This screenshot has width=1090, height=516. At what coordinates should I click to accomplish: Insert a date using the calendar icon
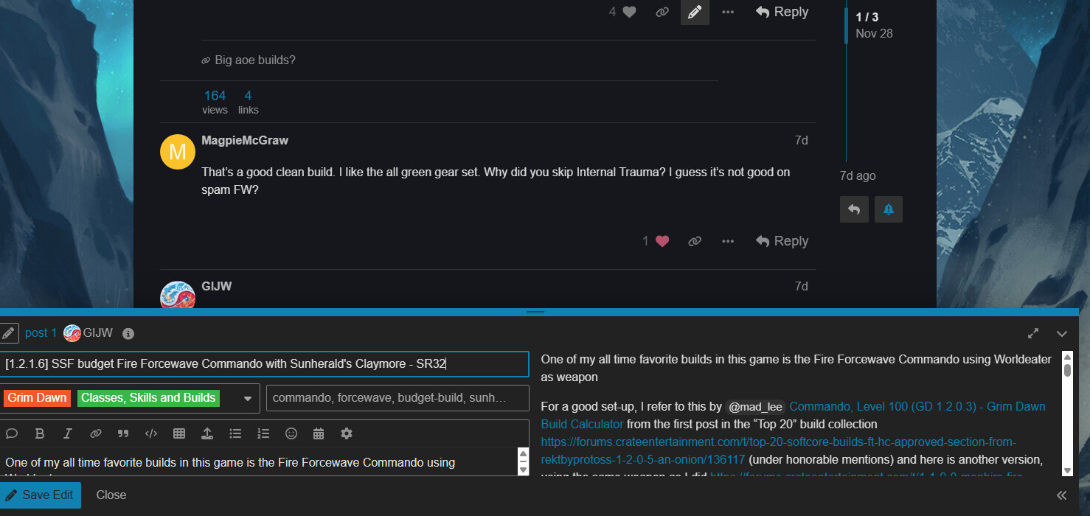[x=319, y=433]
